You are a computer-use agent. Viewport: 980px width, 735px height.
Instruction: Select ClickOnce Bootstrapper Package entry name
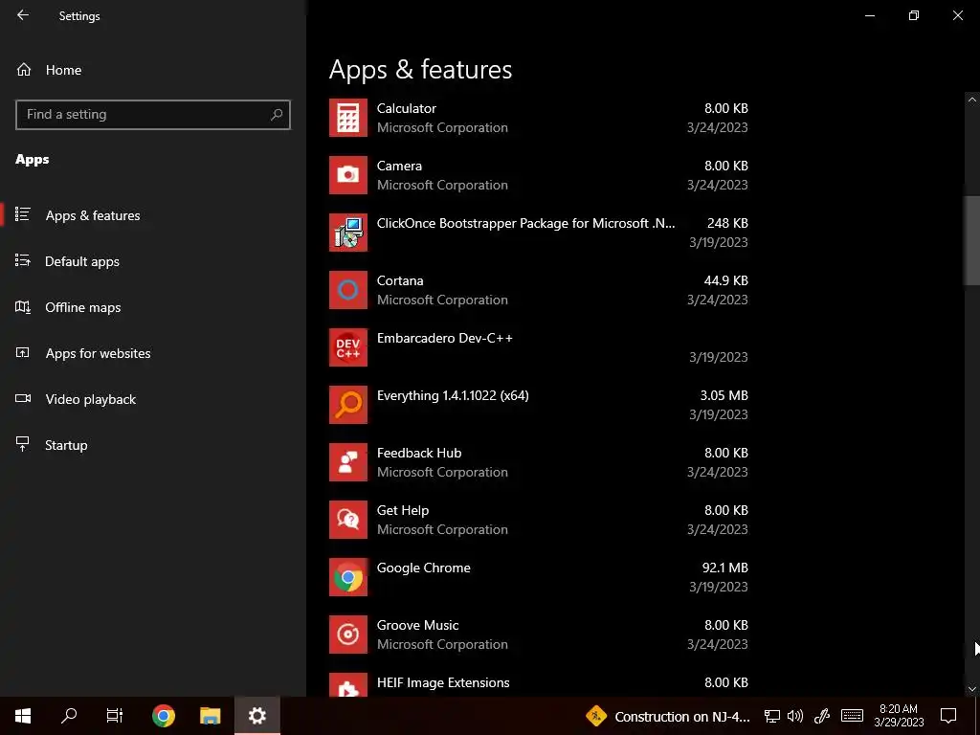pyautogui.click(x=525, y=223)
